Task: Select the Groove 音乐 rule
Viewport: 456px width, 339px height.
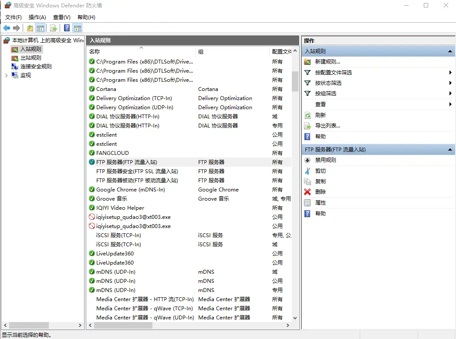Action: click(x=189, y=199)
